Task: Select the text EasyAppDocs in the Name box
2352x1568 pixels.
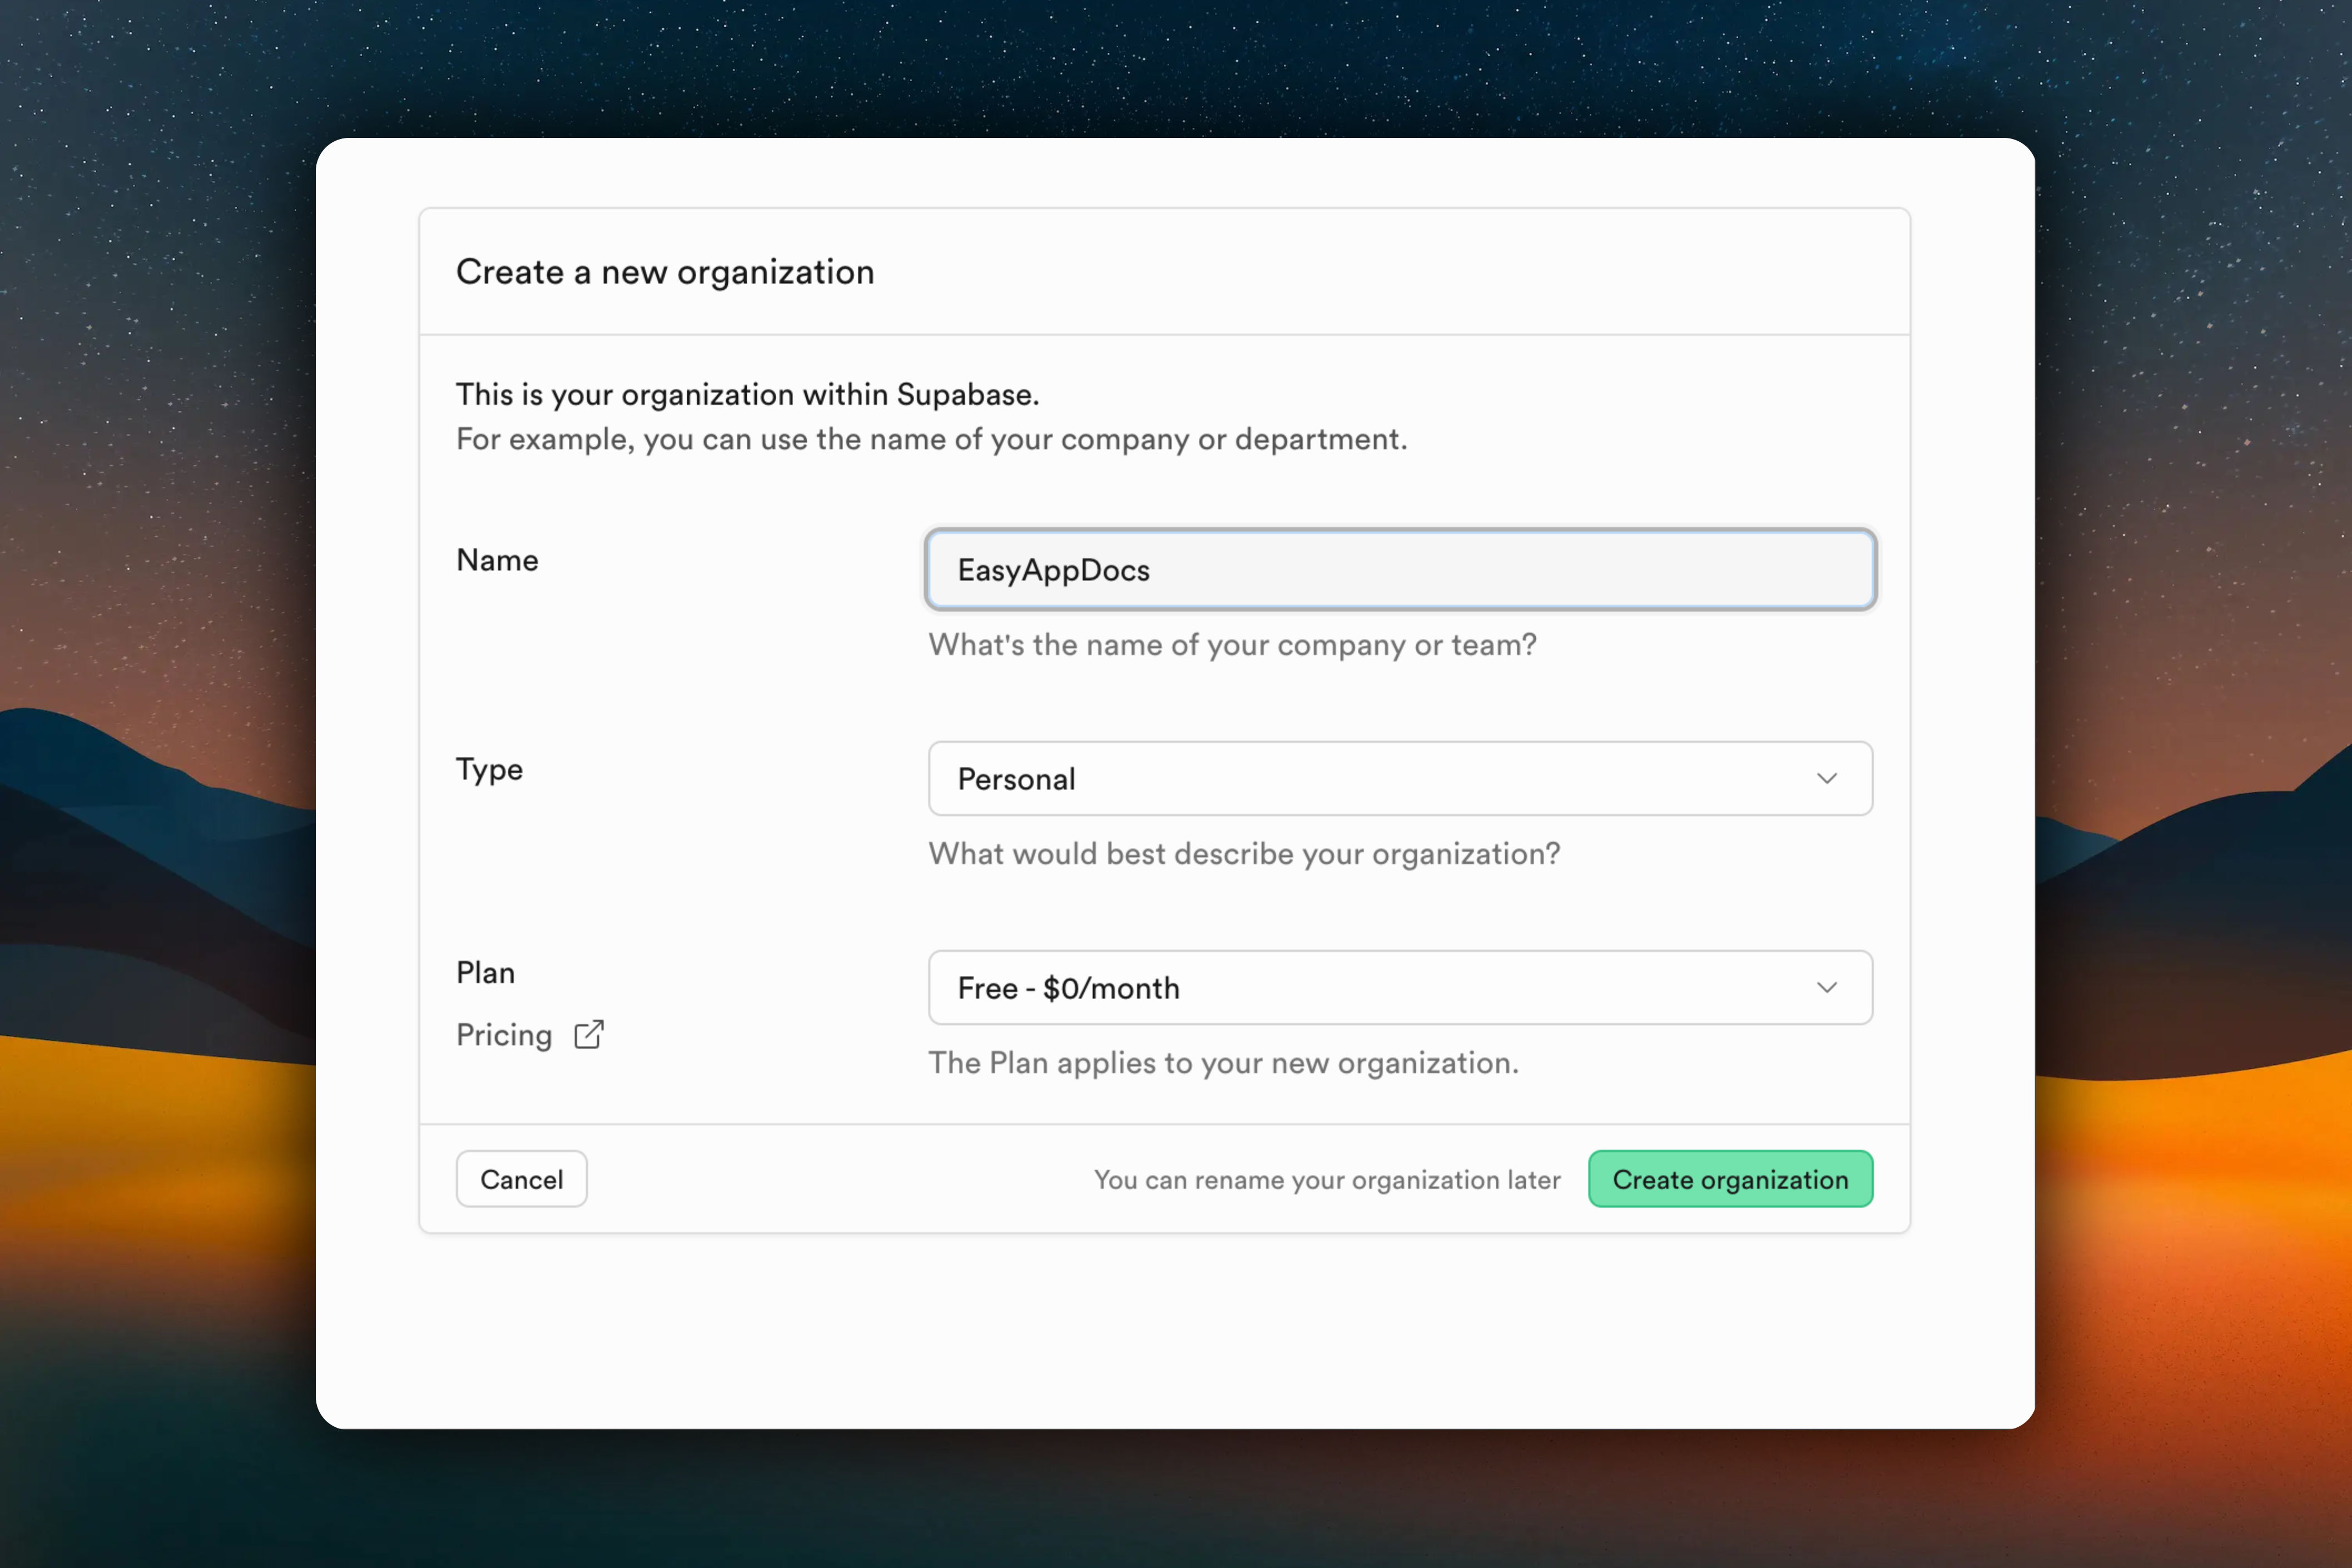Action: pos(1053,570)
